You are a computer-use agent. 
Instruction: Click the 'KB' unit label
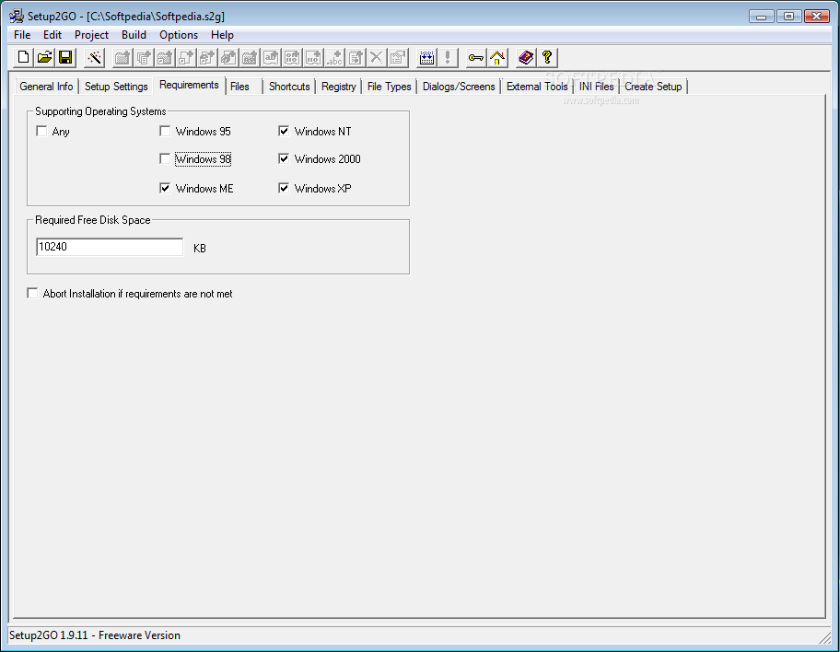click(200, 248)
